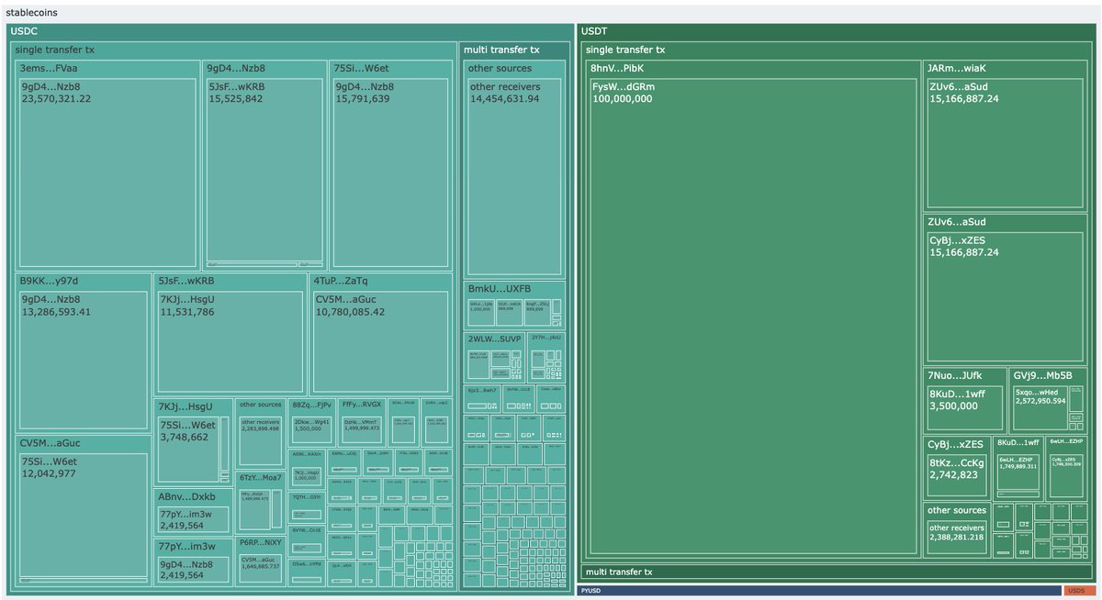This screenshot has width=1102, height=600.
Task: Click other receivers 2,283,898.498 cell
Action: click(x=262, y=440)
